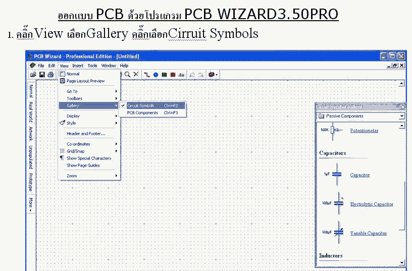Expand the Zoom submenu
The width and height of the screenshot is (412, 271).
(x=89, y=176)
